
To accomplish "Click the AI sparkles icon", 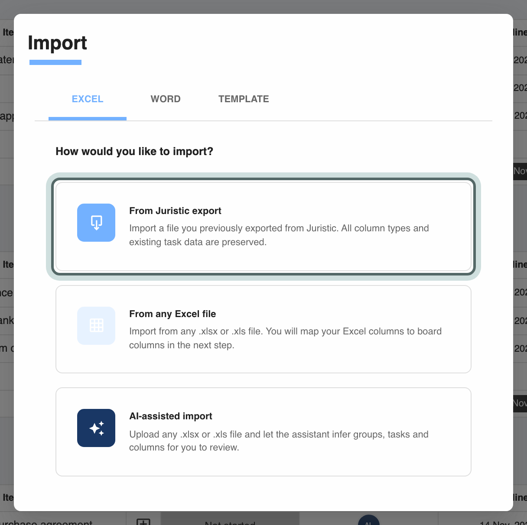I will (96, 428).
